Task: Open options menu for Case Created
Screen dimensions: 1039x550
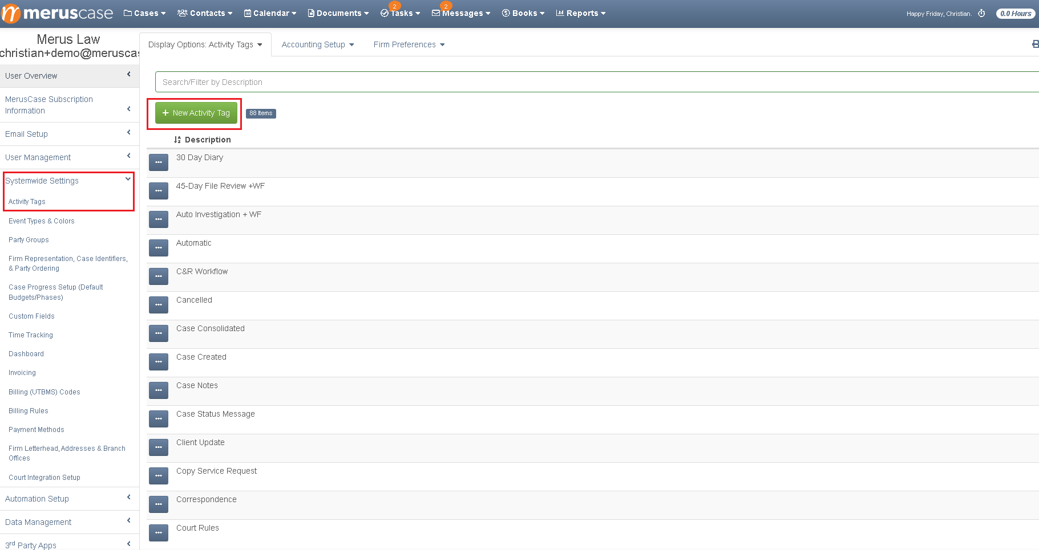Action: click(x=159, y=362)
